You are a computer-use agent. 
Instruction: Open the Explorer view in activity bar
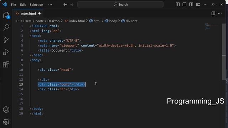tap(6, 15)
